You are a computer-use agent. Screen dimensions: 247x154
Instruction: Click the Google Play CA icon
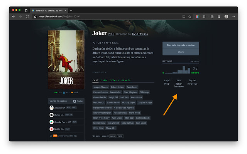pyautogui.click(x=51, y=122)
